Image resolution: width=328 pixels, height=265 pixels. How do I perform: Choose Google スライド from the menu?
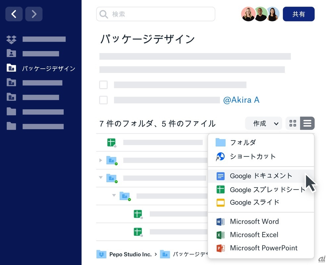[261, 202]
